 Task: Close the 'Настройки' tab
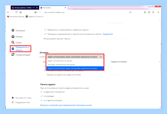pyautogui.click(x=65, y=8)
